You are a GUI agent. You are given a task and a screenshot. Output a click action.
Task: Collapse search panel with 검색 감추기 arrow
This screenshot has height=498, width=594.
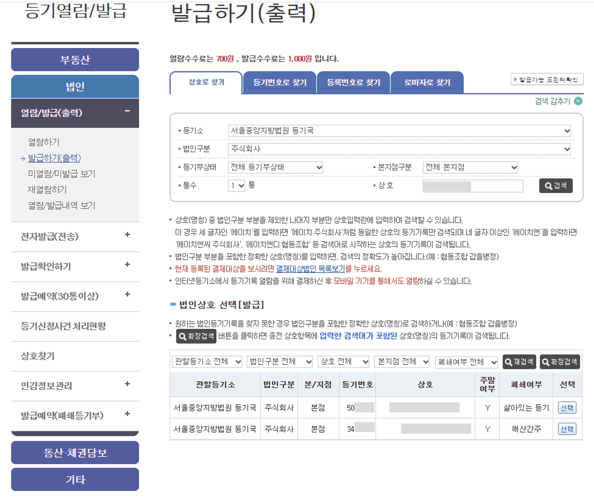(578, 101)
